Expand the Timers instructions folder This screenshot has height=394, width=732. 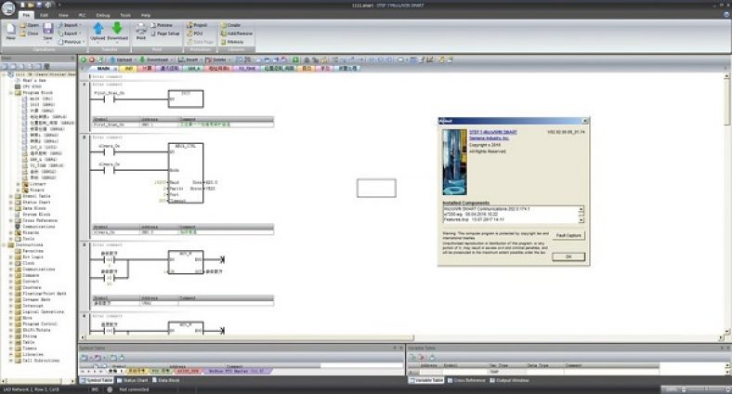tap(11, 348)
